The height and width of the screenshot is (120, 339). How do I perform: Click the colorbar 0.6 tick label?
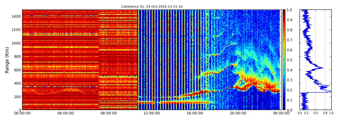tap(289, 50)
